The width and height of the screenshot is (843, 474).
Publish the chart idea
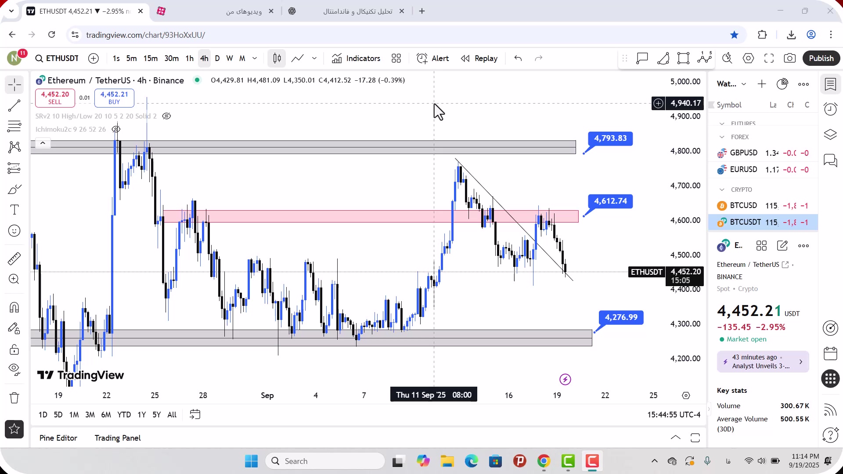click(x=821, y=58)
